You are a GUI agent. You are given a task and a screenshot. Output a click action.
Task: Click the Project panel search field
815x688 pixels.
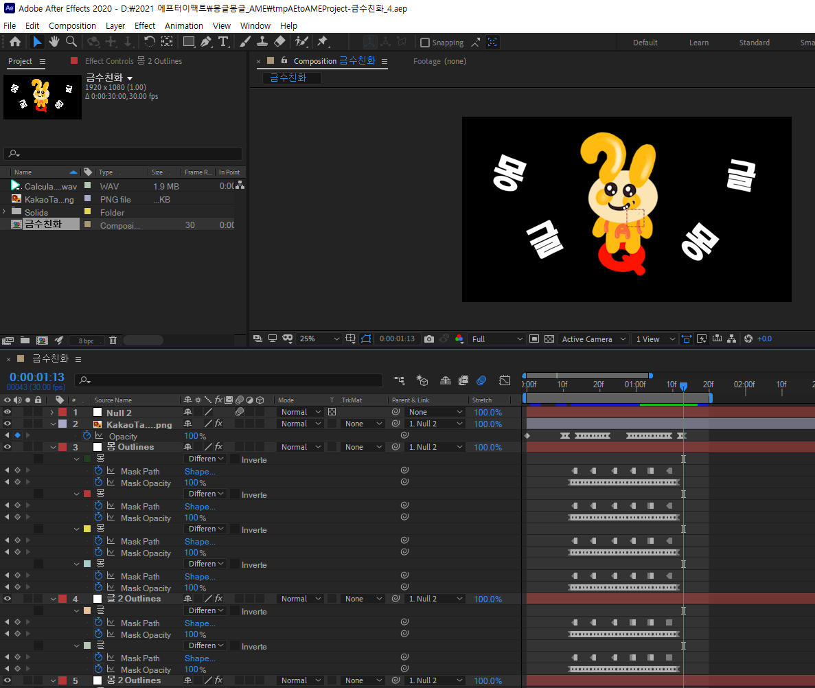(123, 153)
